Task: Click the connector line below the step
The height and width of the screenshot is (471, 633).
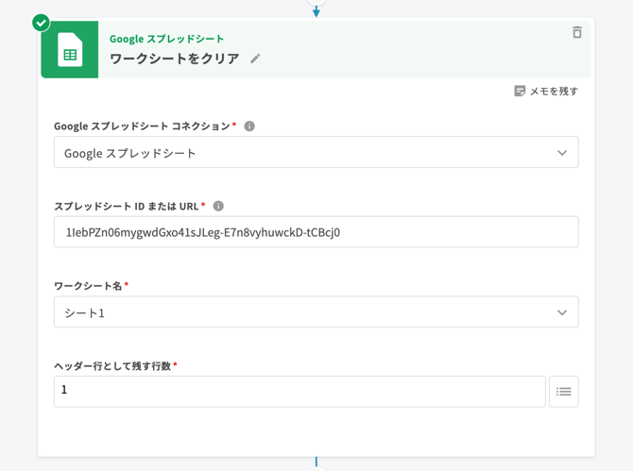Action: (316, 463)
